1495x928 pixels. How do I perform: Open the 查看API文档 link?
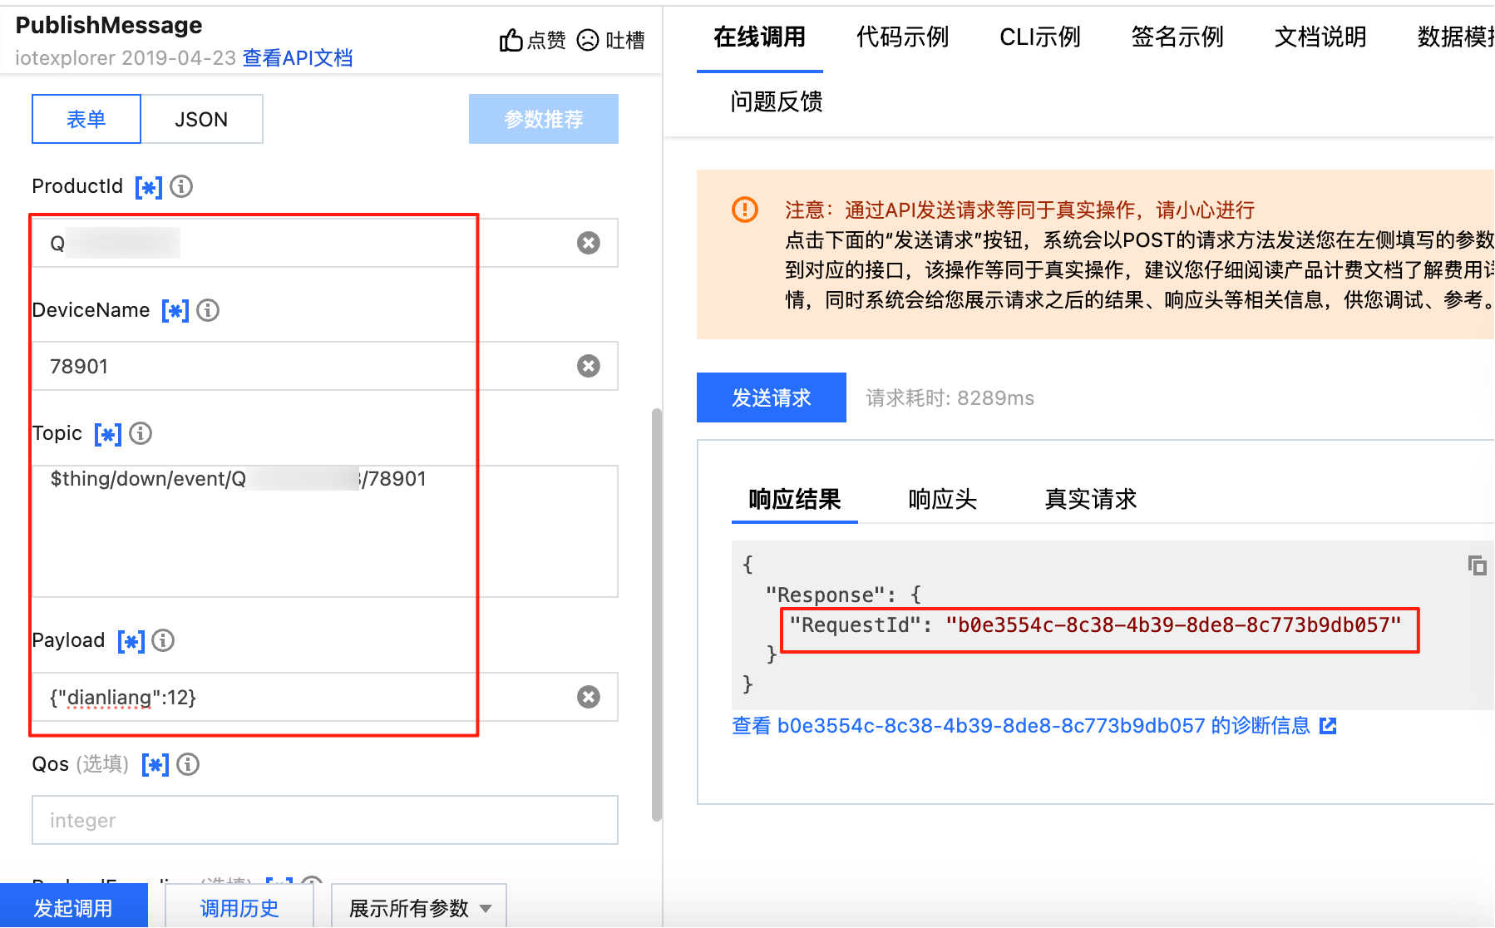click(x=298, y=58)
